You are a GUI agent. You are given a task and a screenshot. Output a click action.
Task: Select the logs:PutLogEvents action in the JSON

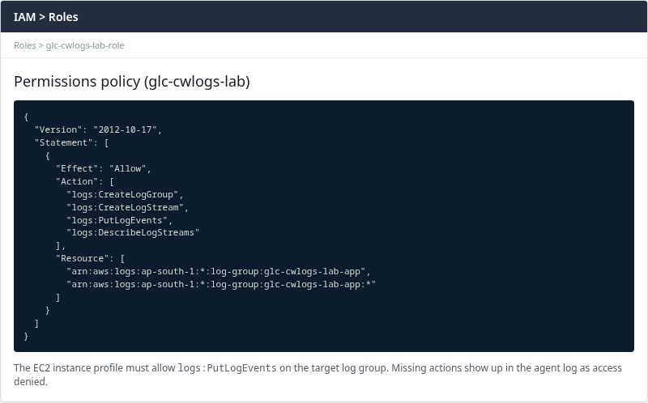click(119, 220)
